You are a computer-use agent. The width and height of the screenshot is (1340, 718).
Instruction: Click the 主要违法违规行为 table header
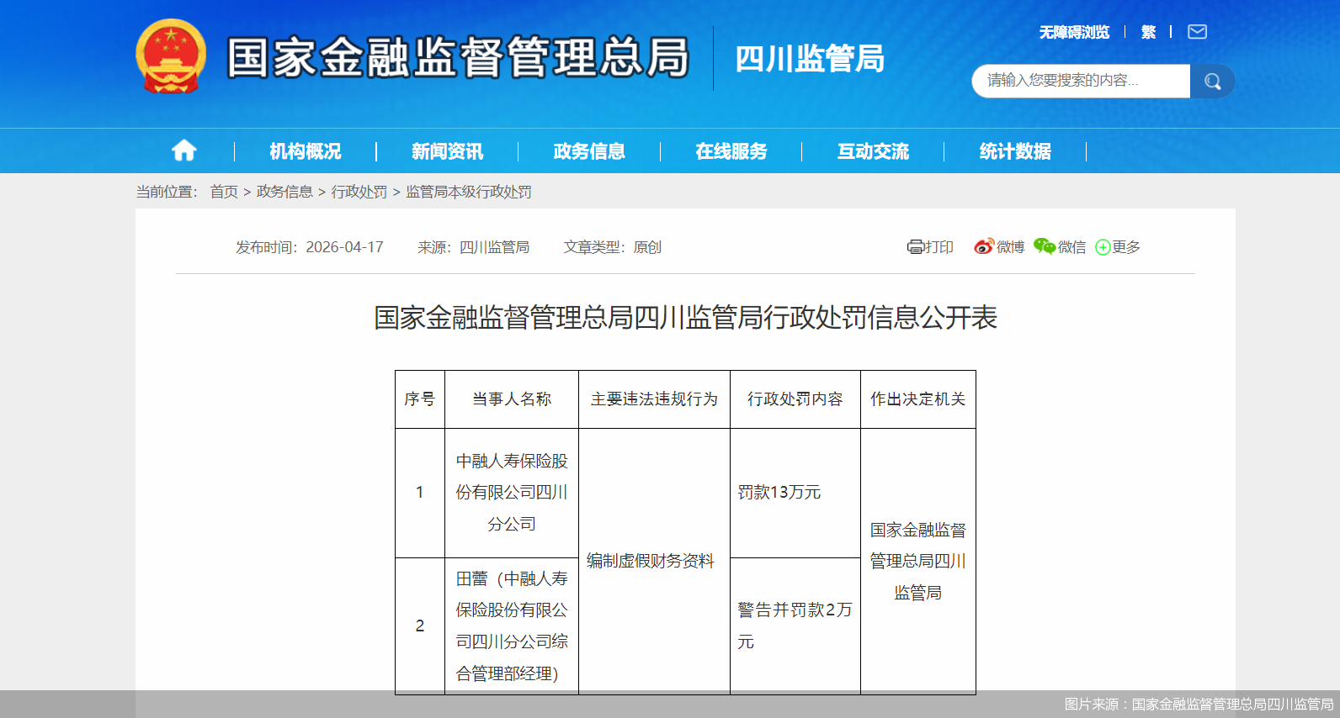654,399
